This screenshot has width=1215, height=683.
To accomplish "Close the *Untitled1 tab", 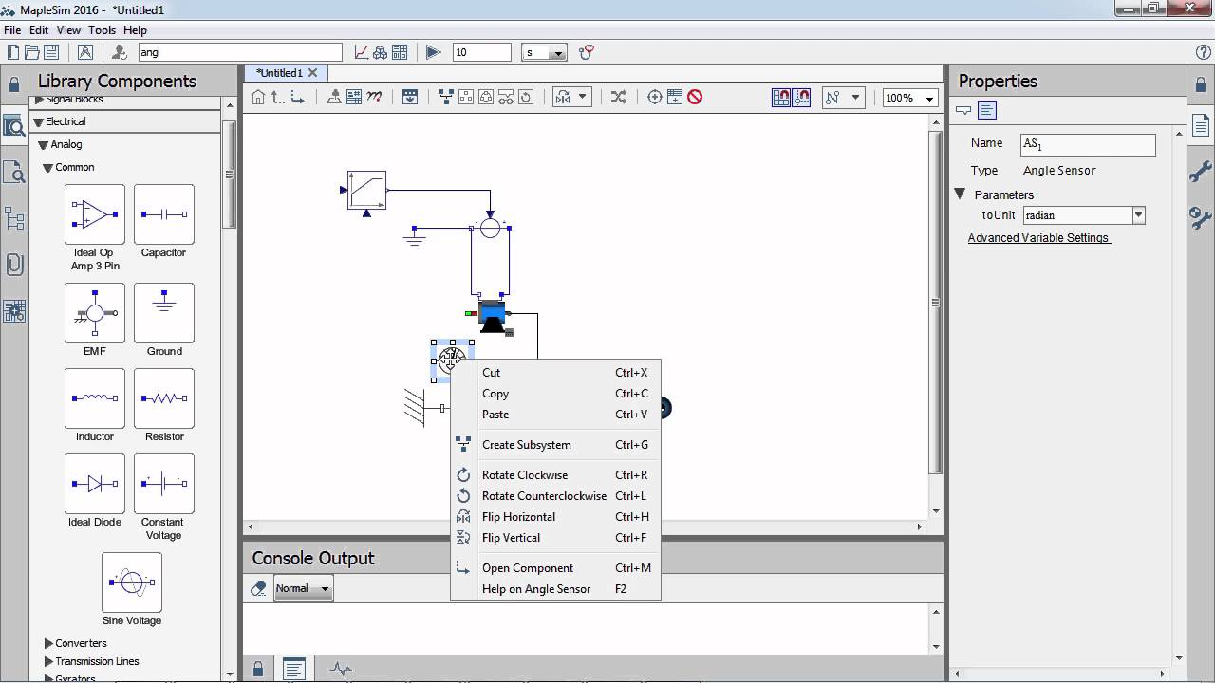I will (312, 72).
